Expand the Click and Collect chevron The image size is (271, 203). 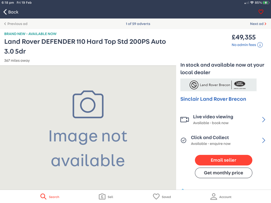tap(263, 140)
